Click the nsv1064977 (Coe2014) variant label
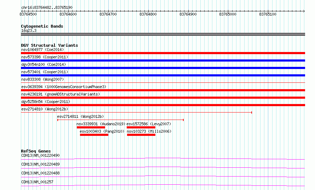 point(42,50)
